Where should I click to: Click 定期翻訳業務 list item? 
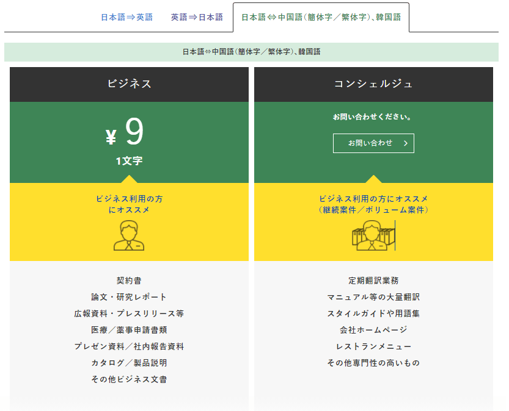point(373,281)
